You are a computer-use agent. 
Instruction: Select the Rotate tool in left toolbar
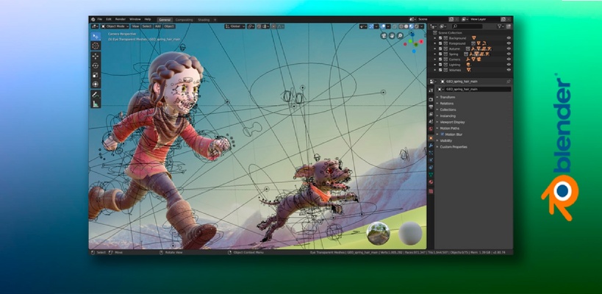coord(96,65)
